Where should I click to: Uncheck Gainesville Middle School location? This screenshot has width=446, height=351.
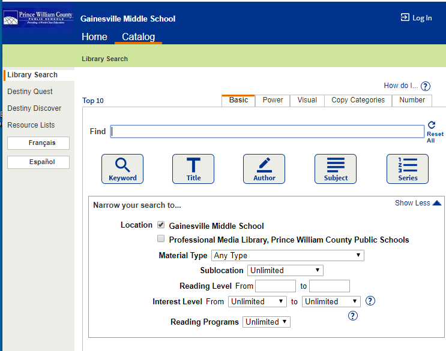click(x=161, y=225)
